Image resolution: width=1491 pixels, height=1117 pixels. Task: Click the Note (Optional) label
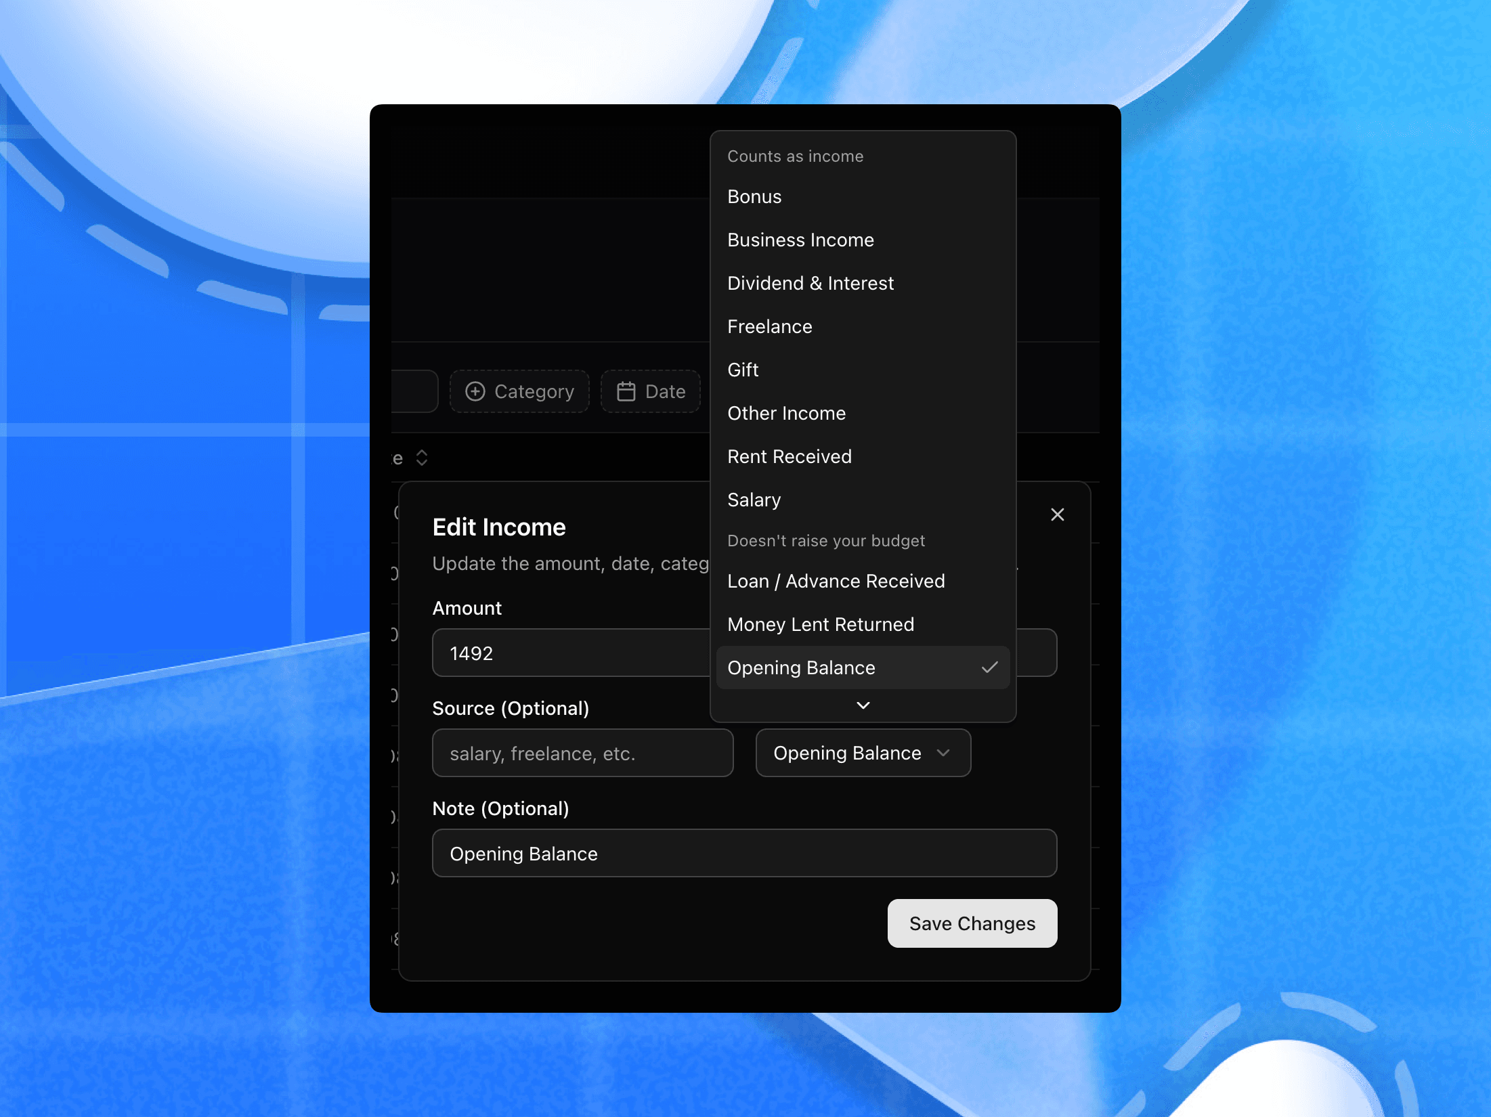500,808
